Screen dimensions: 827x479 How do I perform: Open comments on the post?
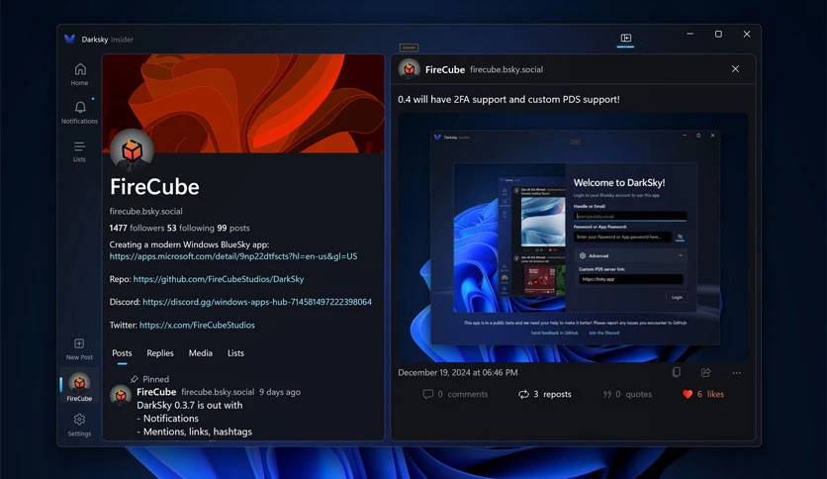coord(455,394)
